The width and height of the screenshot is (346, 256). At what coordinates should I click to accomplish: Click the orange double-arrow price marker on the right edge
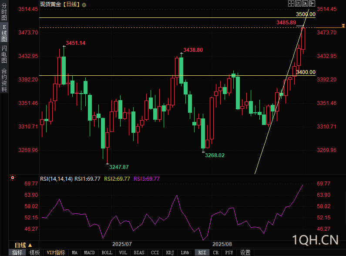(x=343, y=26)
